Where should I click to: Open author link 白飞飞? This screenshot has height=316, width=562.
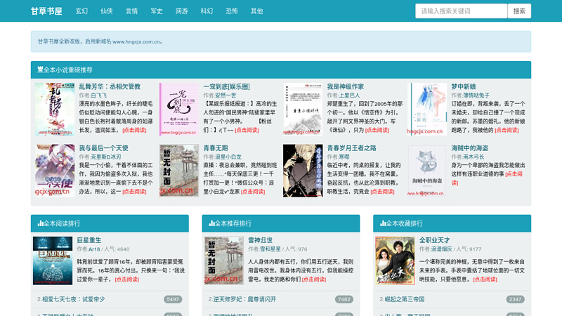(99, 96)
